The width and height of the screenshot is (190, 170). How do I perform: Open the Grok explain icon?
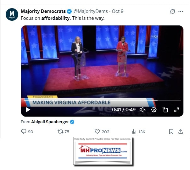click(172, 12)
